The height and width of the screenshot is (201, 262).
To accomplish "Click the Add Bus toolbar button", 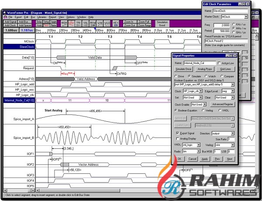I will point(25,22).
